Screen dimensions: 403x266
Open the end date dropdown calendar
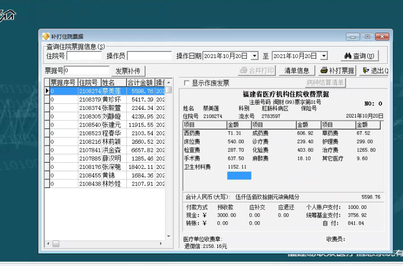324,56
